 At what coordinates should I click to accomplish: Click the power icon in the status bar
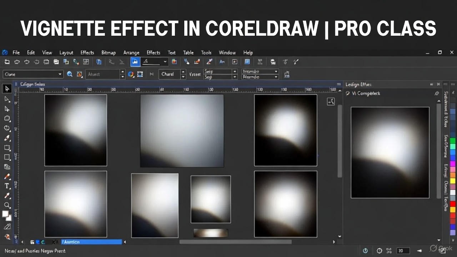pos(365,251)
